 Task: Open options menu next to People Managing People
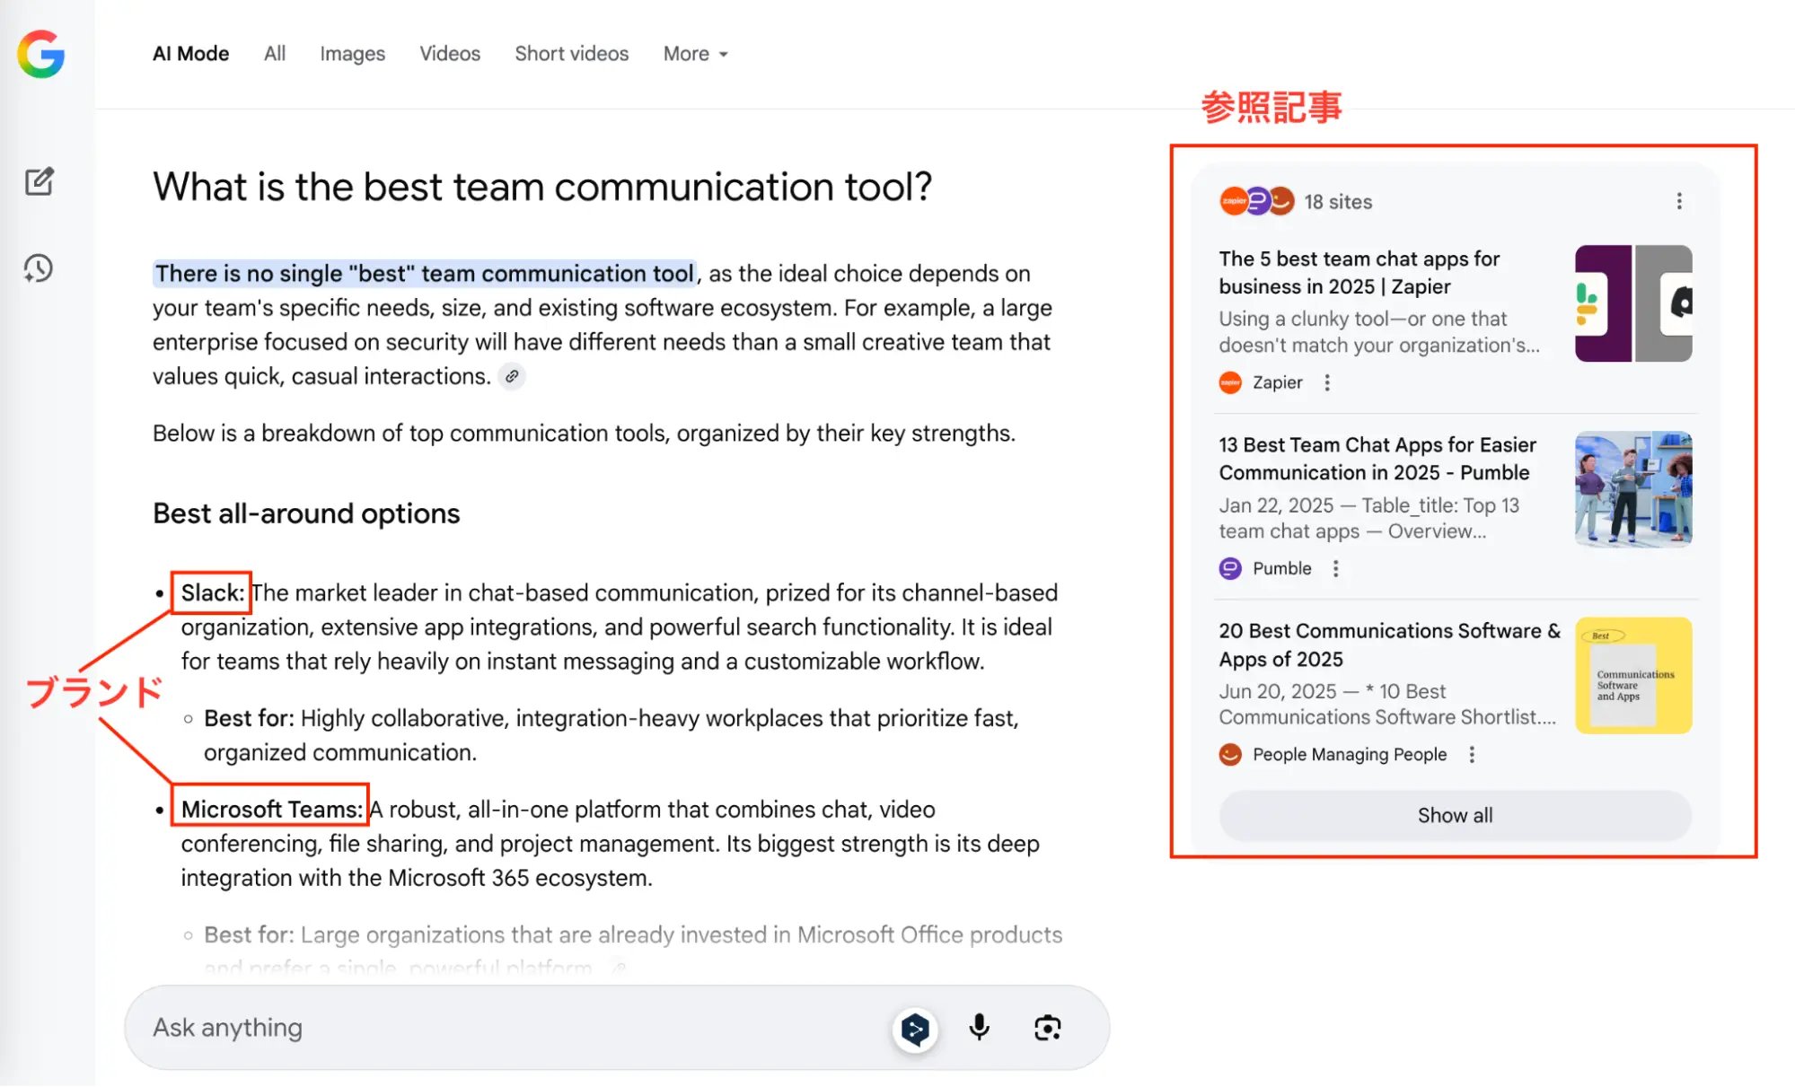pyautogui.click(x=1472, y=755)
